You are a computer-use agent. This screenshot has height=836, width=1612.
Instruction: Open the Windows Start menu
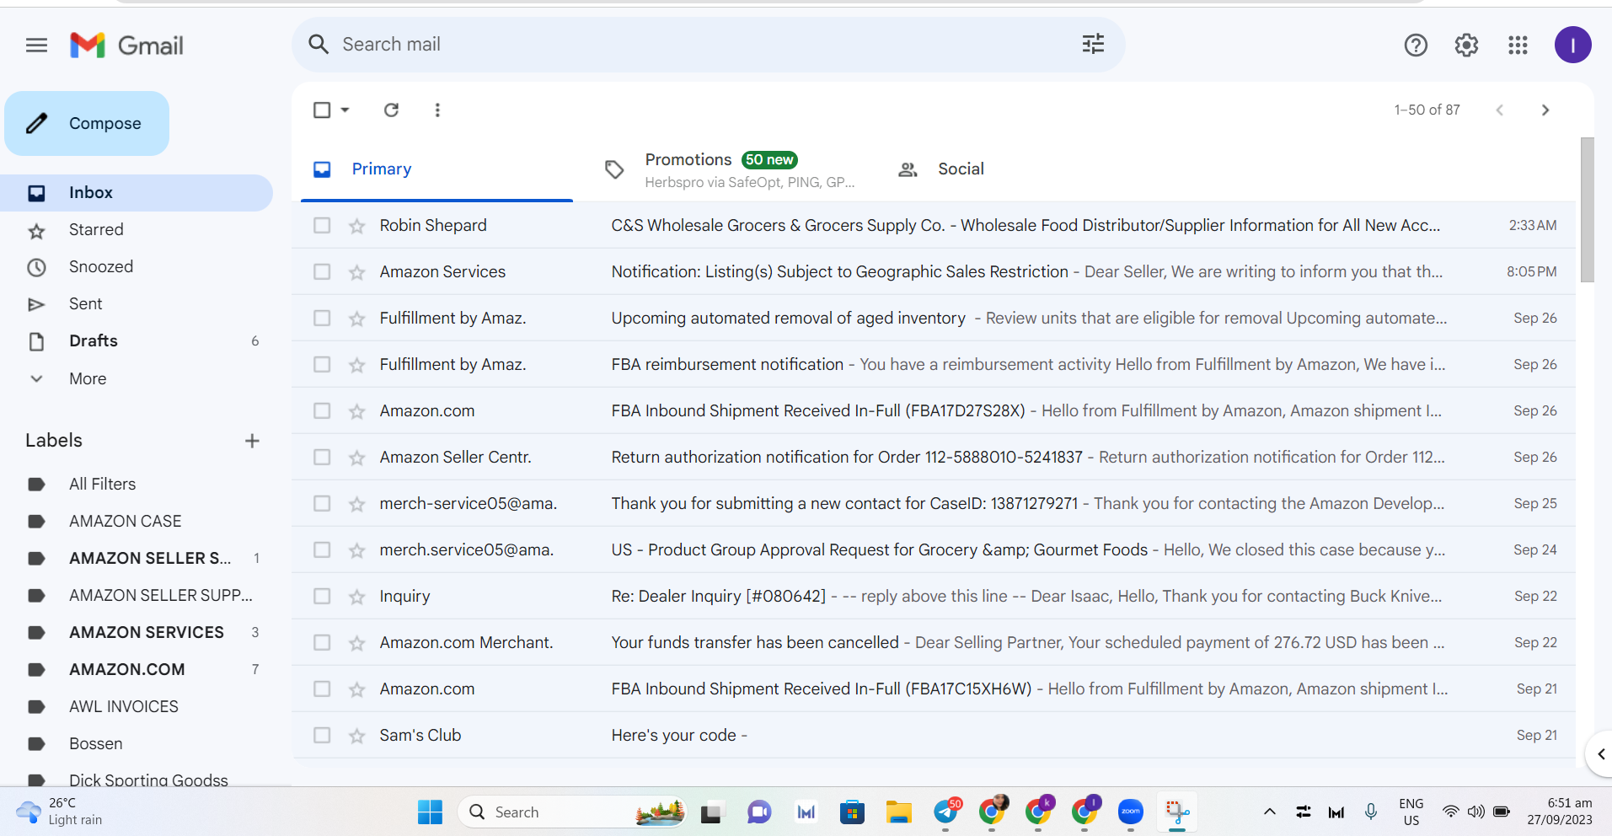tap(430, 812)
